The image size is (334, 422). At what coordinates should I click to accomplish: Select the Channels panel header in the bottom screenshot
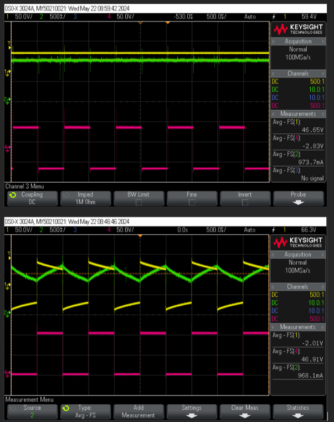pyautogui.click(x=297, y=287)
